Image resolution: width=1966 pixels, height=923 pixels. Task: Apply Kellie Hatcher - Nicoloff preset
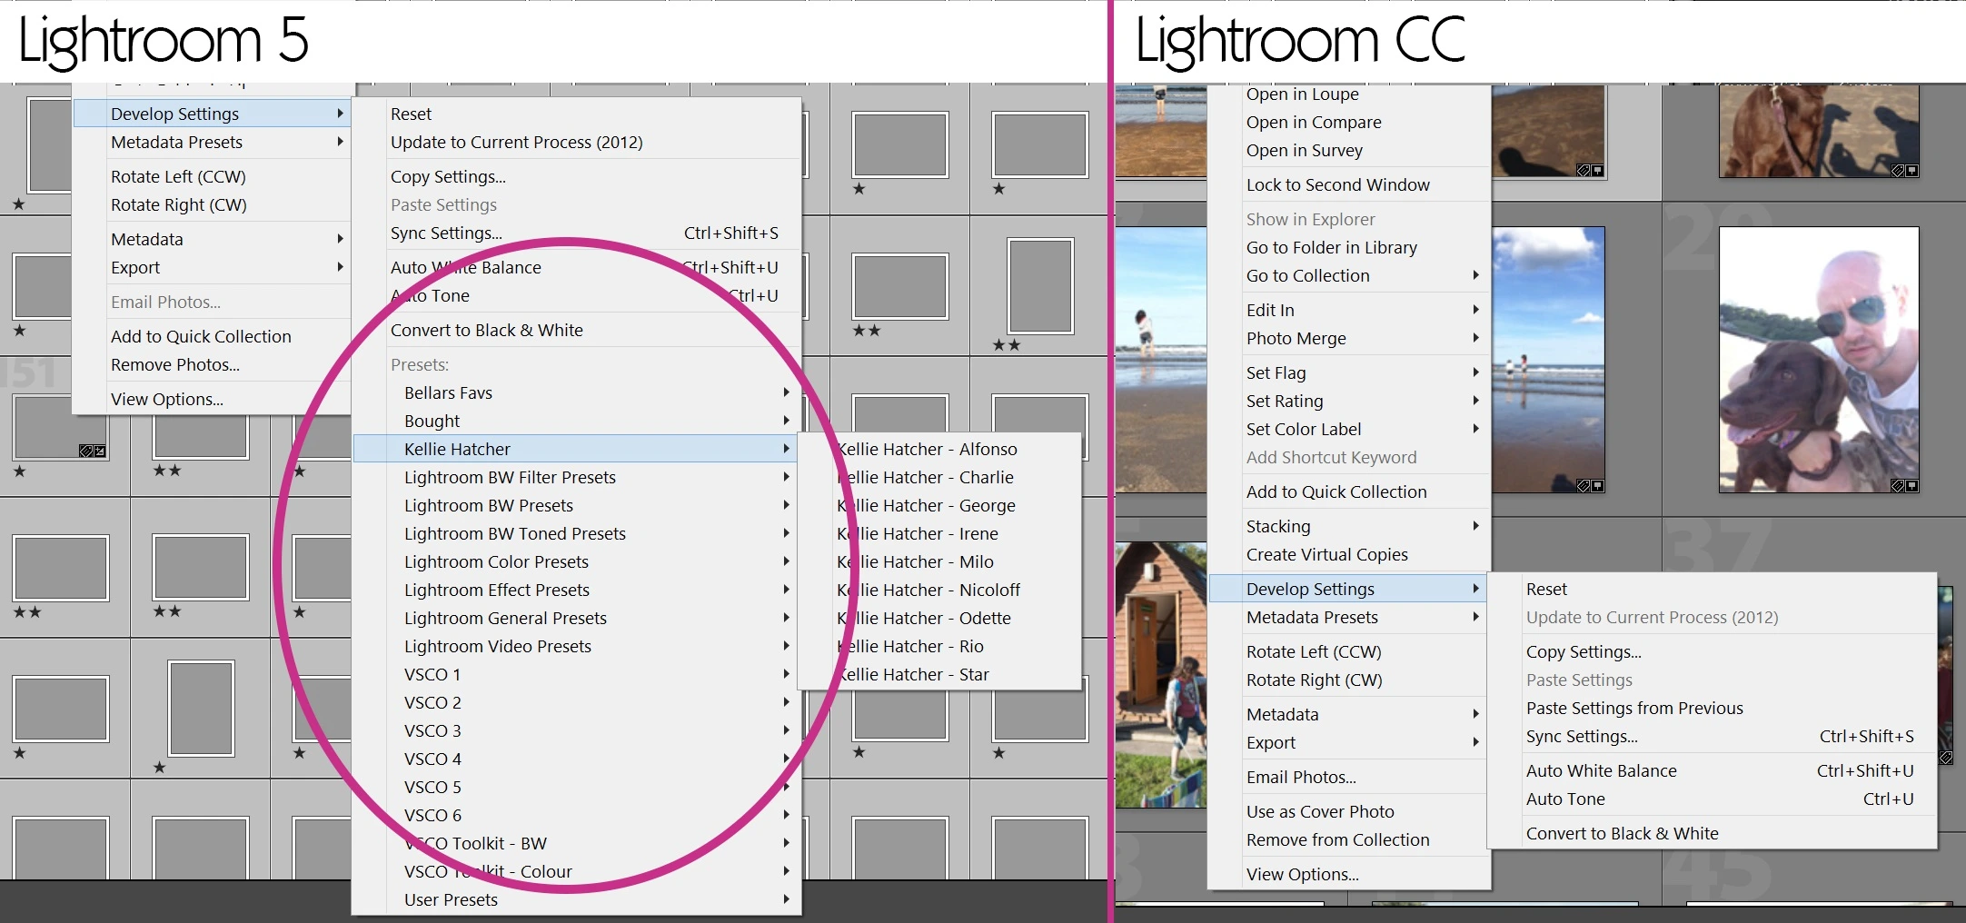(x=939, y=590)
